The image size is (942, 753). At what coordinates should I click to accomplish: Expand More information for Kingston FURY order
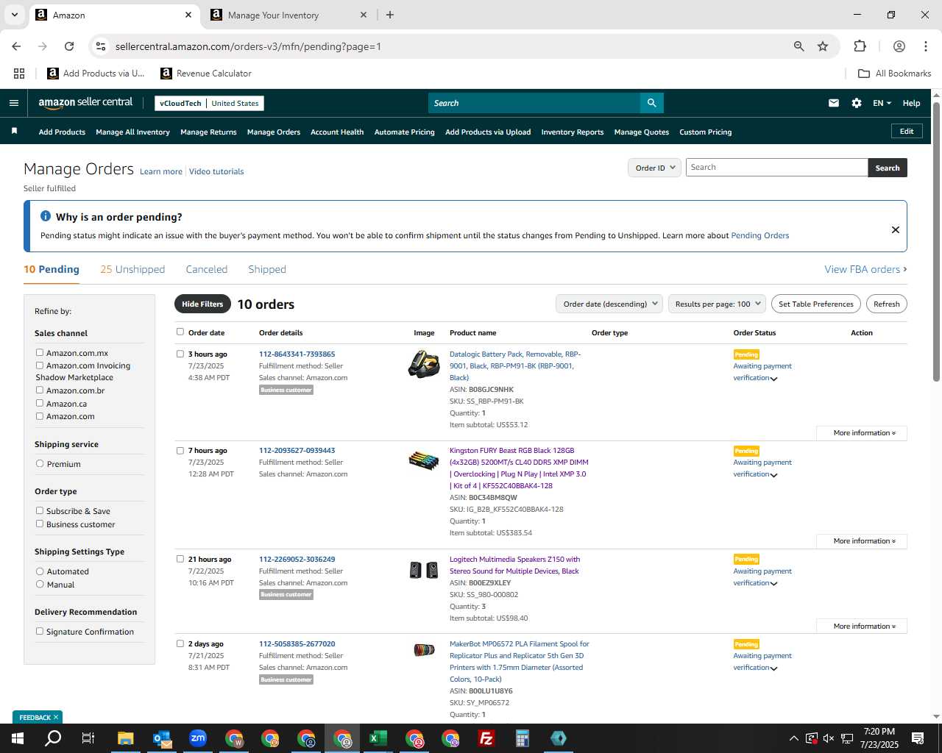[x=862, y=541]
